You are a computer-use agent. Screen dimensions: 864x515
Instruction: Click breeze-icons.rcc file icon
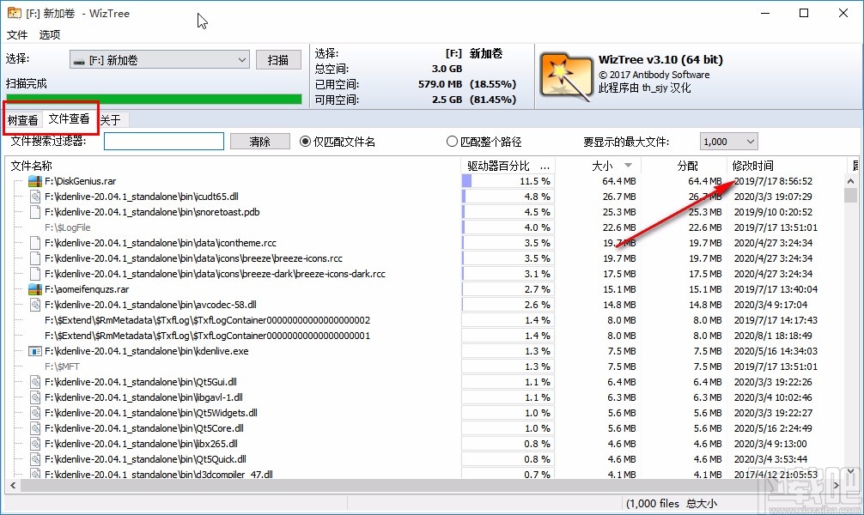coord(35,258)
